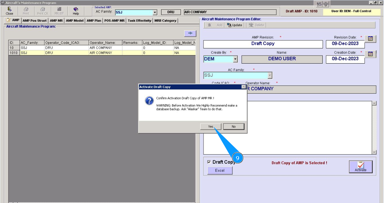Click the blue arrow button above AMP table
The height and width of the screenshot is (203, 384).
tap(190, 33)
